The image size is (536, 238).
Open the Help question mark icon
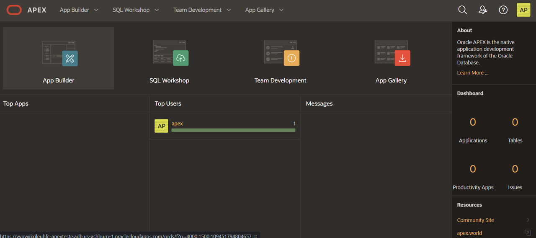[x=503, y=10]
